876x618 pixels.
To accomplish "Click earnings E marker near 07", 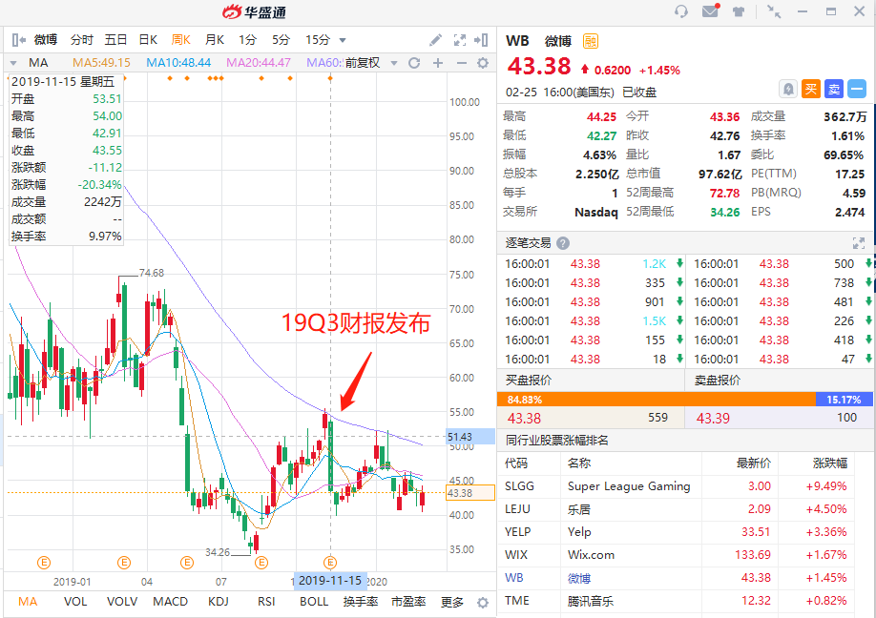I will click(187, 562).
